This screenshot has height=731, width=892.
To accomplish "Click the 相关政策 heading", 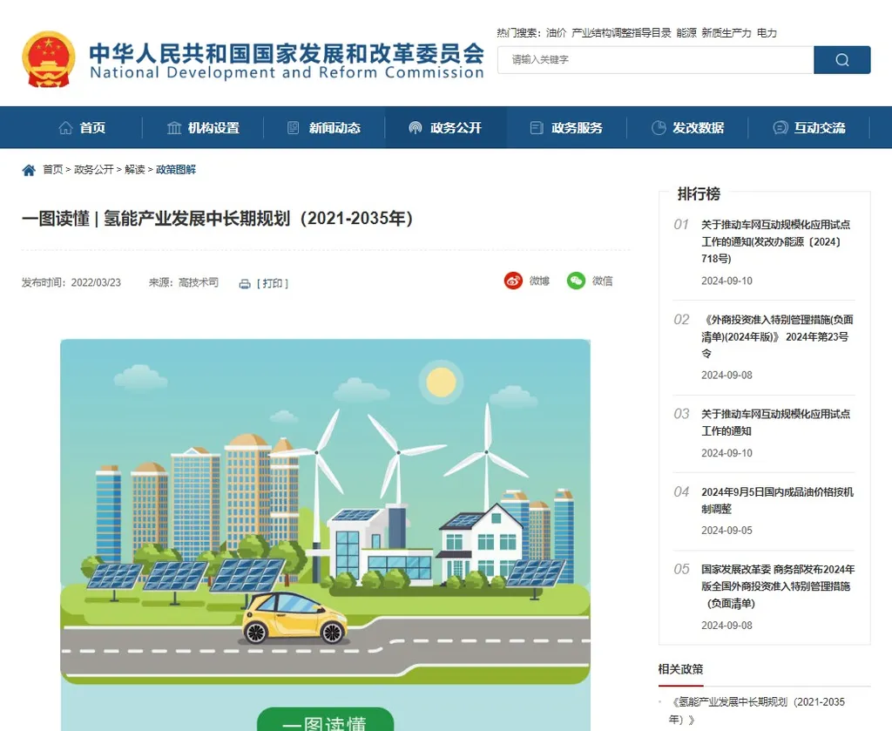I will tap(680, 669).
